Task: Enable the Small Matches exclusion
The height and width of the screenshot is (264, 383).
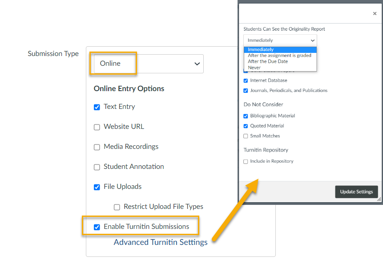Action: click(246, 136)
